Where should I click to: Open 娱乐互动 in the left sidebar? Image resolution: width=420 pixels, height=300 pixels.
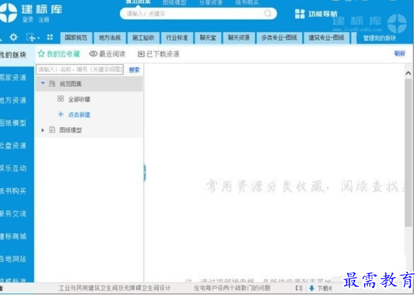(x=13, y=168)
